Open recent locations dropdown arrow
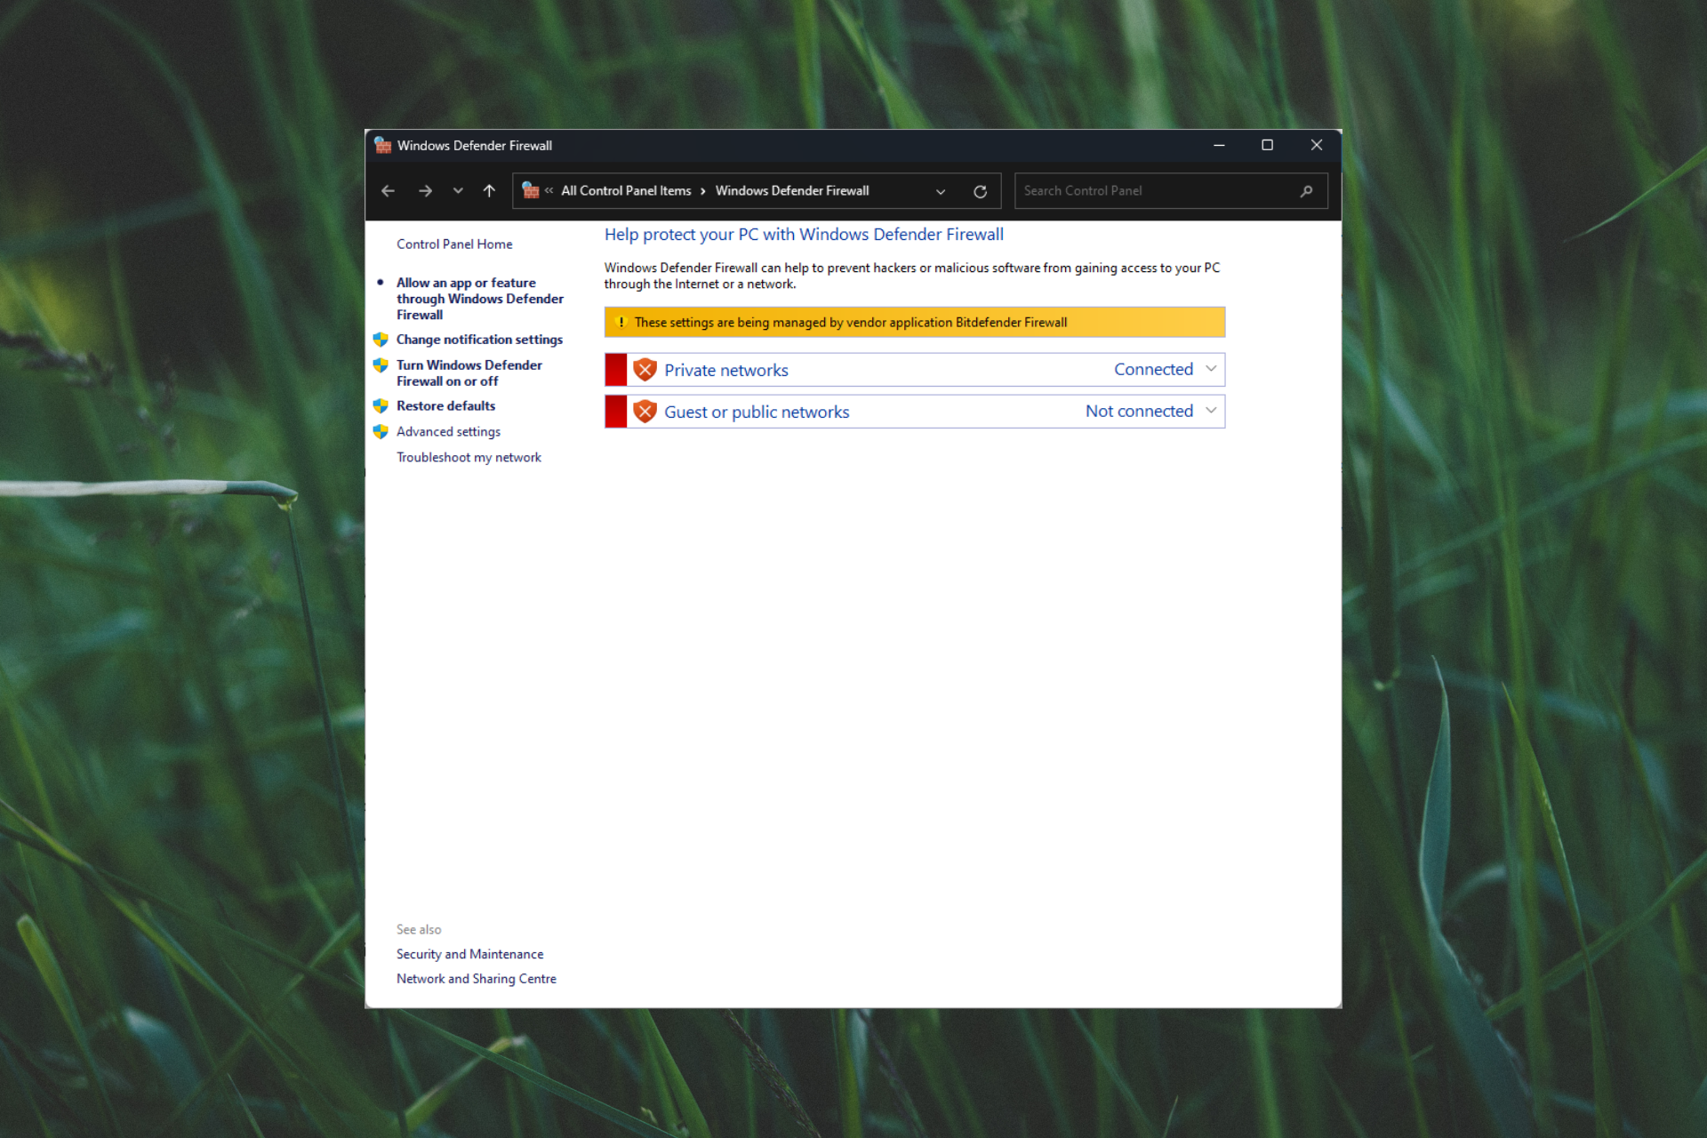 point(458,191)
